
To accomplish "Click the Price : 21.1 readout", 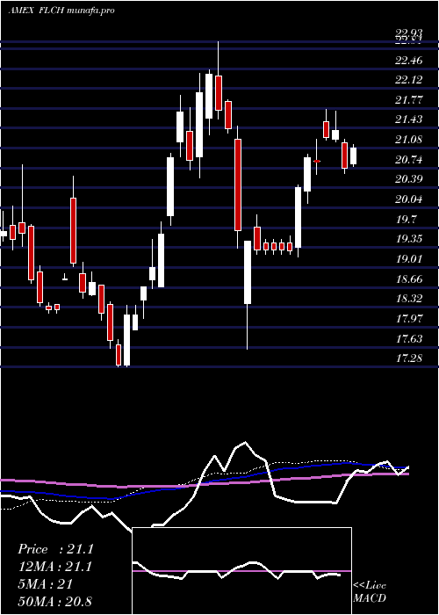I will (55, 549).
